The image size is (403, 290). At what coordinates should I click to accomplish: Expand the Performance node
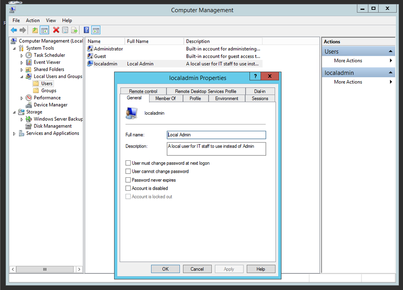pyautogui.click(x=22, y=98)
